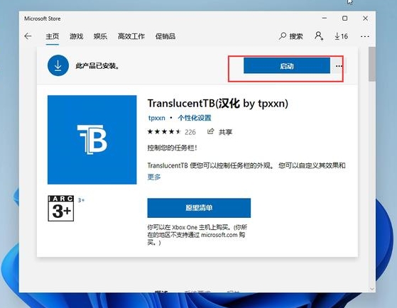397x308 pixels.
Task: Click the vertical scrollbar thumb
Action: (371, 64)
